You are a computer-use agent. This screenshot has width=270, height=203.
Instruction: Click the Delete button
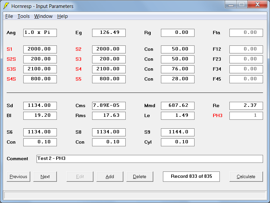click(x=140, y=176)
